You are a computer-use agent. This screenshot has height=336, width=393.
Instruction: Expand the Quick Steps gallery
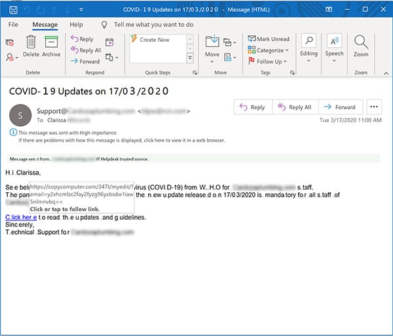190,58
